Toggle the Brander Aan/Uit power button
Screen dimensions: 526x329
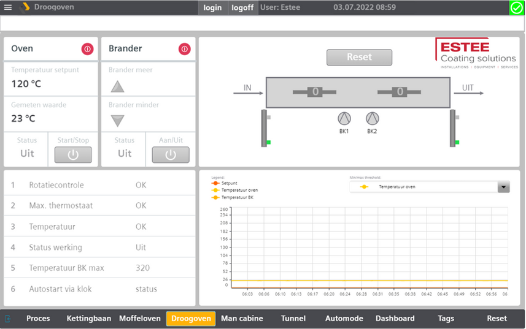(171, 154)
